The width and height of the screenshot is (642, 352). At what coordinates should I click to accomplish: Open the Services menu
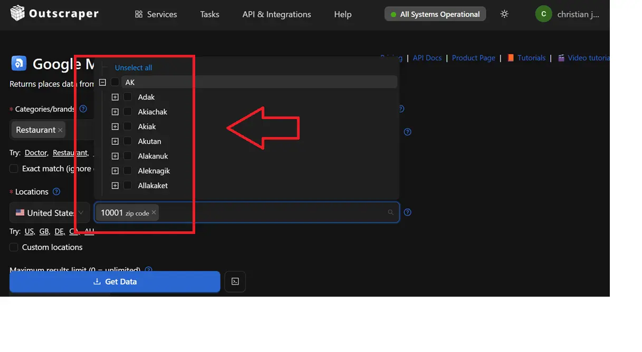(156, 14)
